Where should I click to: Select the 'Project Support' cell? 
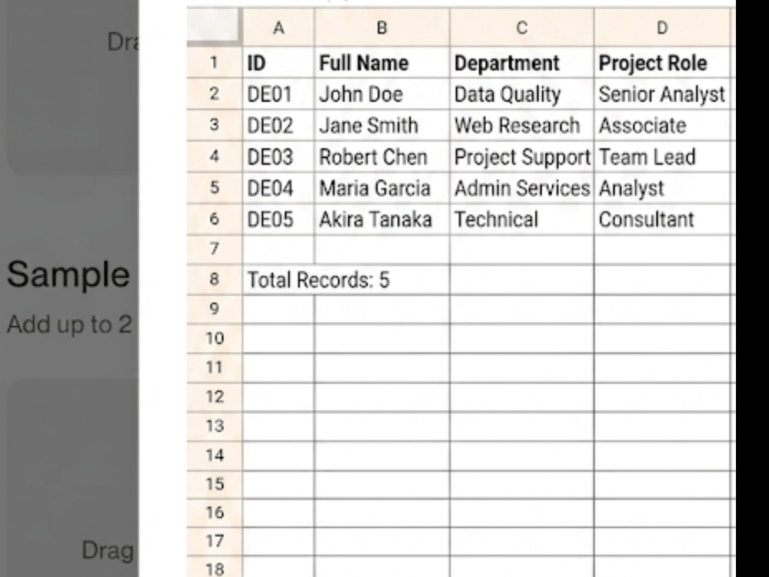point(521,156)
